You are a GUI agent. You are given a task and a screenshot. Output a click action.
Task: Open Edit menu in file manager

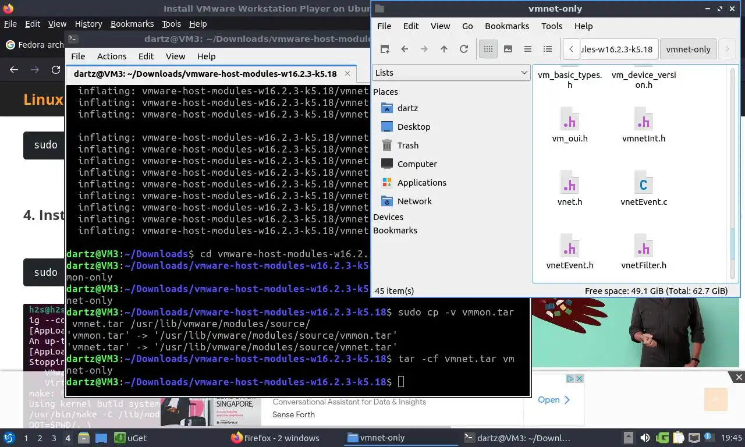[411, 26]
